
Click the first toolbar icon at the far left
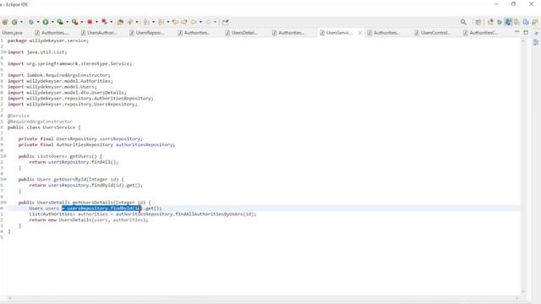coord(5,22)
